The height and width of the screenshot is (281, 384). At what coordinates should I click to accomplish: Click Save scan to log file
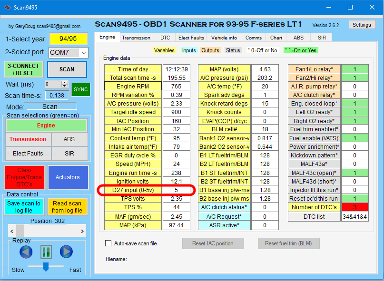click(x=24, y=206)
